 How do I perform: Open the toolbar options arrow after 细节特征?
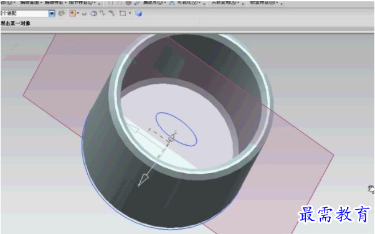(x=99, y=4)
